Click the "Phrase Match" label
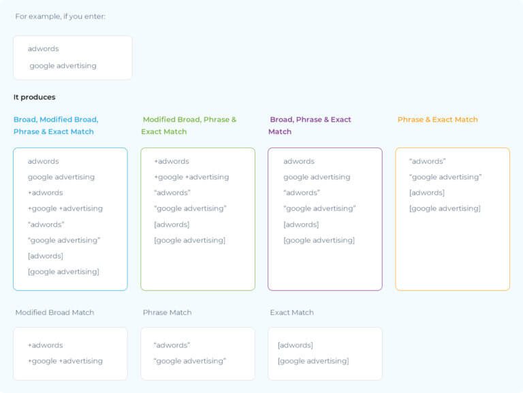 pos(167,313)
